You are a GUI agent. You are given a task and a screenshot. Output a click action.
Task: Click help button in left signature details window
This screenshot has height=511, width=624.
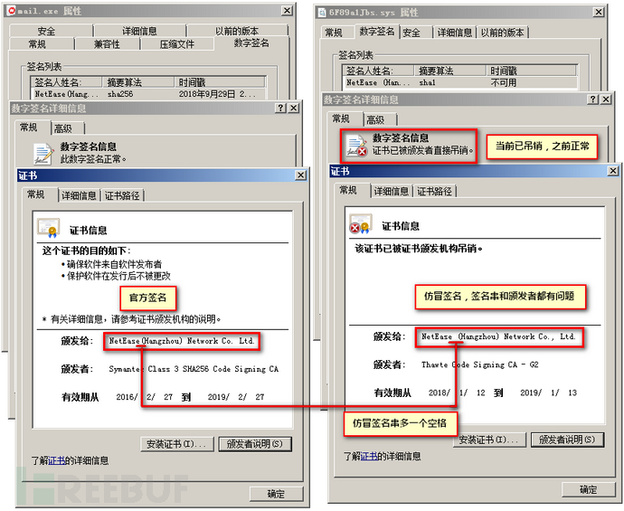[x=281, y=108]
